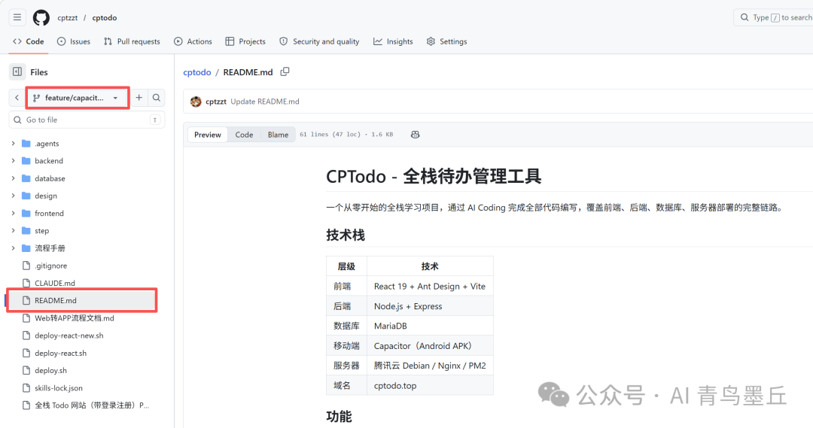Open the CLAUDE.md file
Screen dimensions: 813x428
coord(55,284)
